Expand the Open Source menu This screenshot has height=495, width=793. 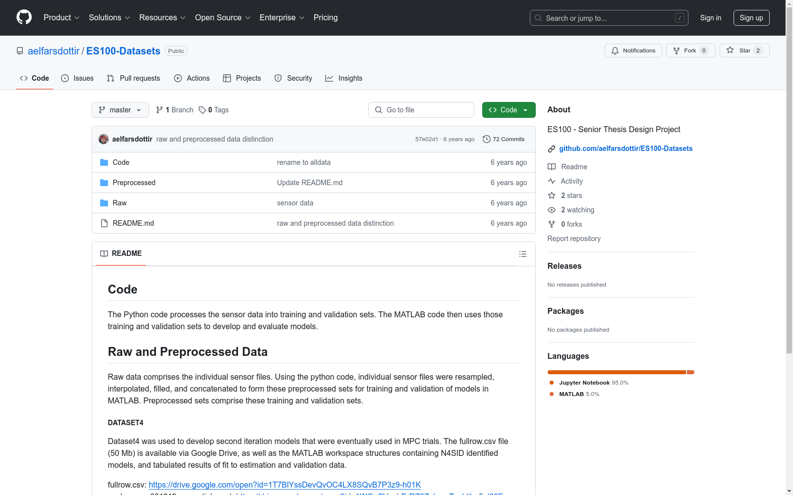tap(223, 18)
